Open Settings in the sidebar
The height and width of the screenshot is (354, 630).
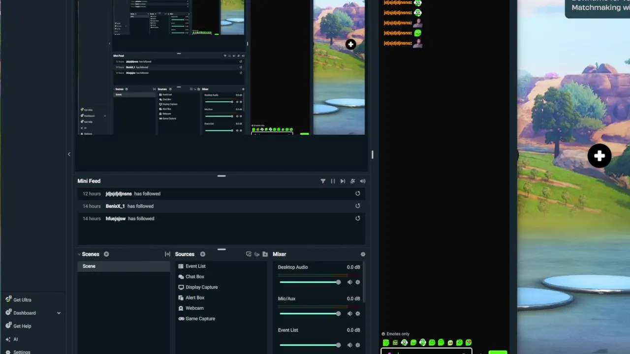point(18,352)
